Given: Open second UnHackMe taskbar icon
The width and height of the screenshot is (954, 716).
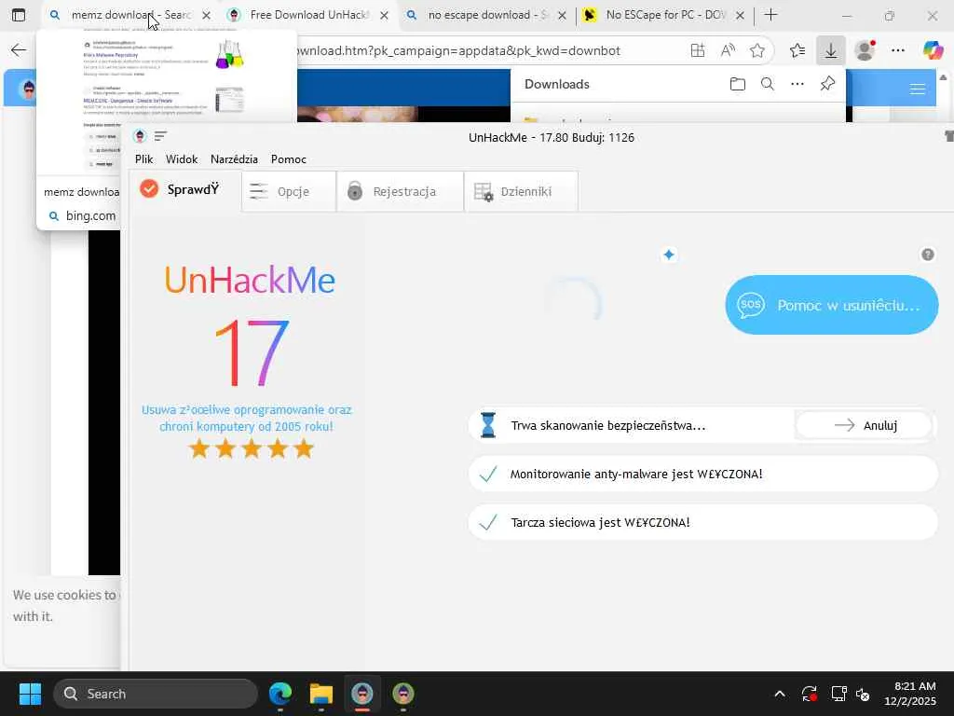Looking at the screenshot, I should click(403, 694).
